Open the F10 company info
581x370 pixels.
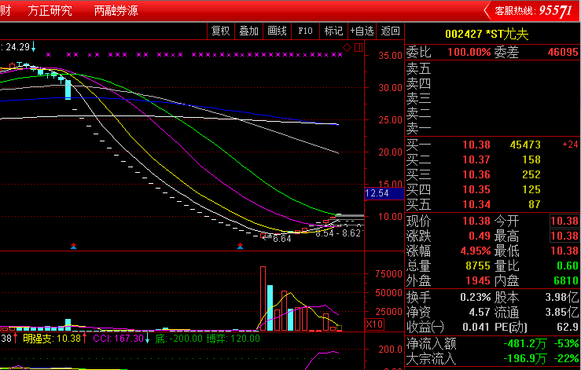click(x=305, y=31)
